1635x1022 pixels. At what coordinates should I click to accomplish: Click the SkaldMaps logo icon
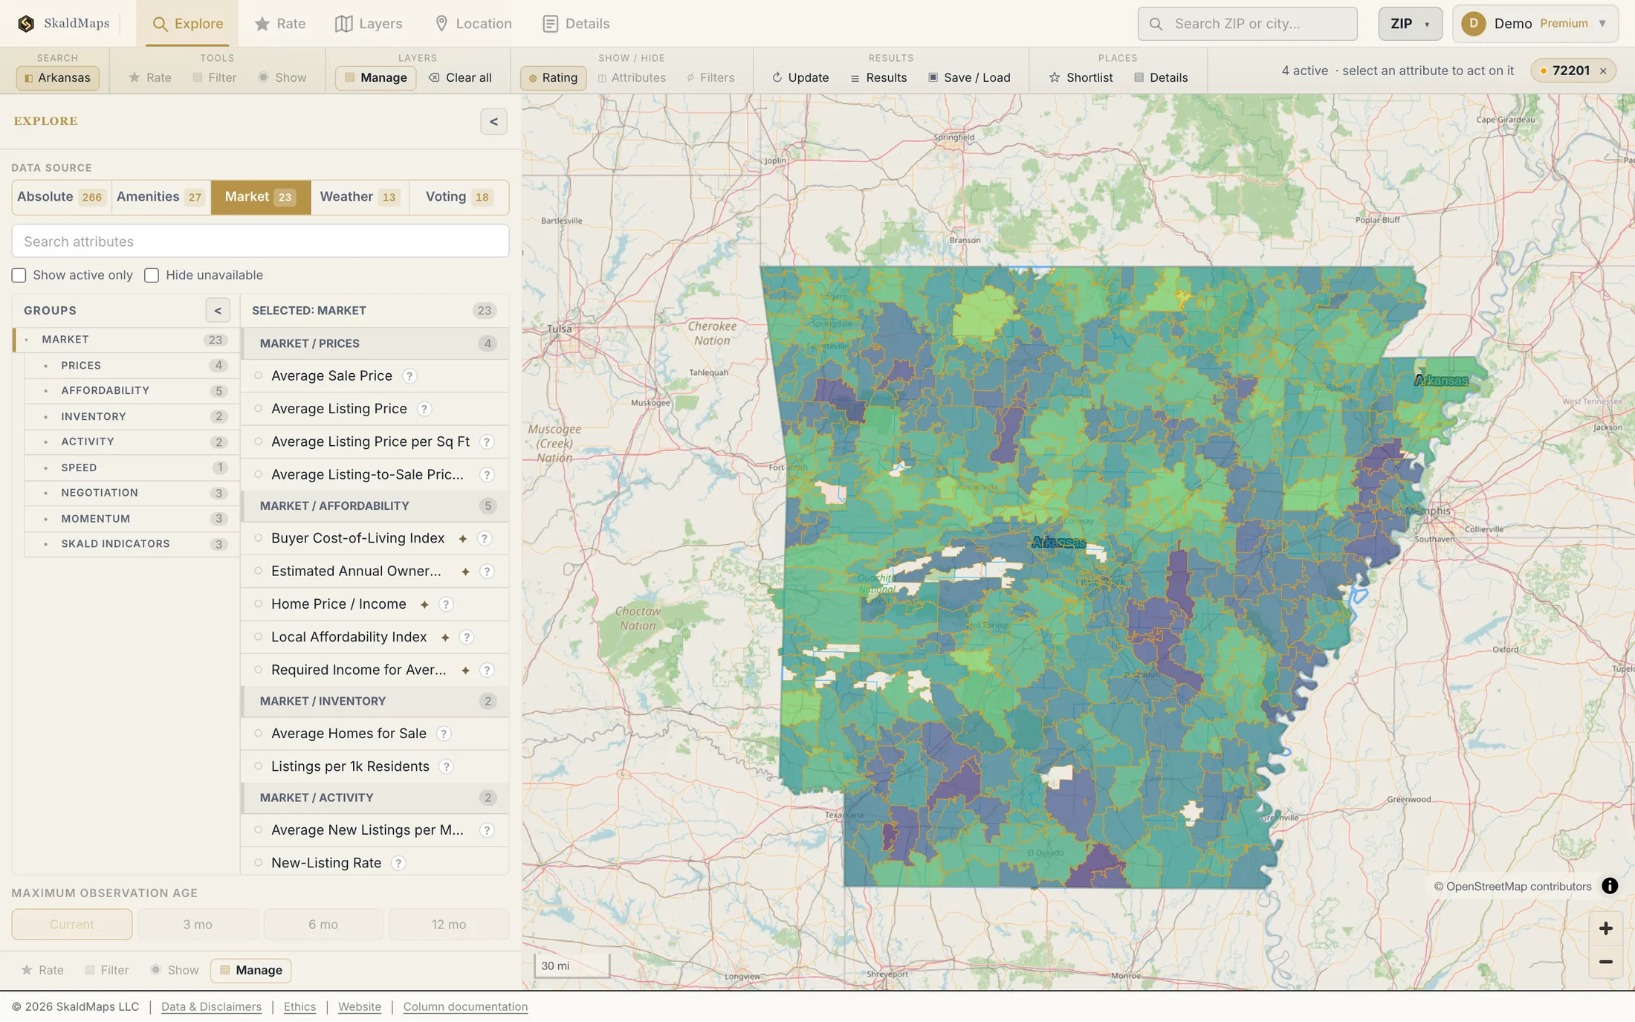click(26, 24)
